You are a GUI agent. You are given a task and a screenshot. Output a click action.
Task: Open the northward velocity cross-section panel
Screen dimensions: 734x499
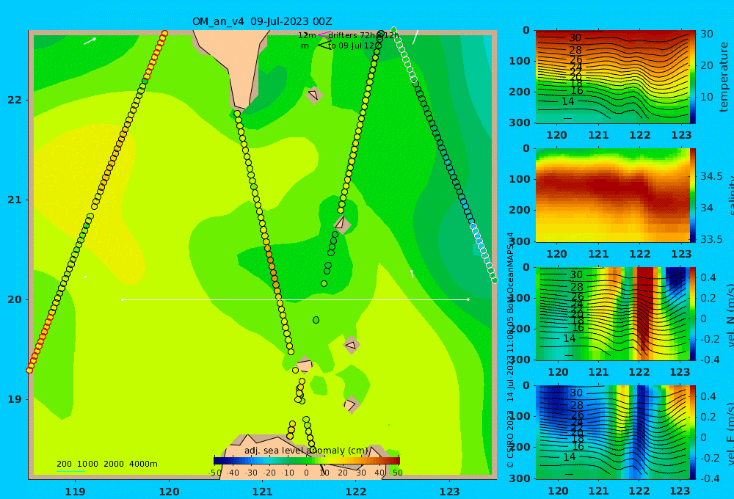(x=612, y=313)
